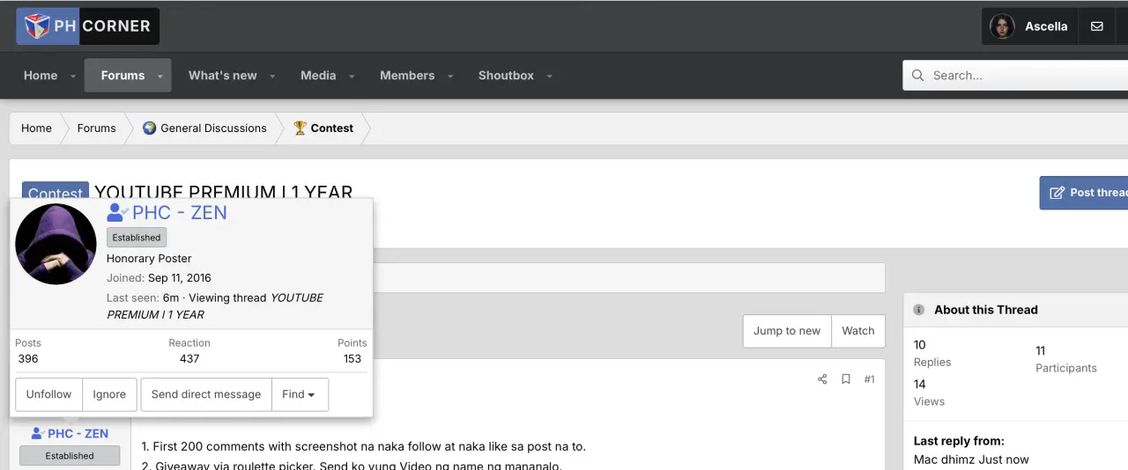Screen dimensions: 1128x470
Task: Expand the Media dropdown arrow
Action: click(x=352, y=77)
